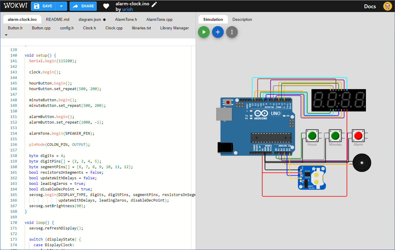This screenshot has width=395, height=250.
Task: Click the Wokwi logo
Action: coord(16,6)
